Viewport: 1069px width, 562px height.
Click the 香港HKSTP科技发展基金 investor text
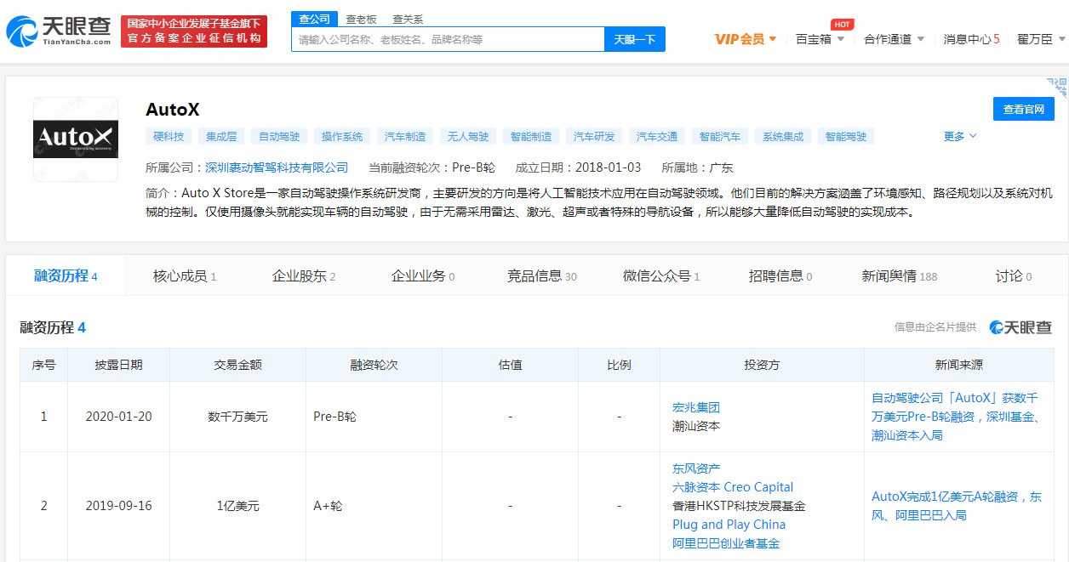pyautogui.click(x=739, y=506)
